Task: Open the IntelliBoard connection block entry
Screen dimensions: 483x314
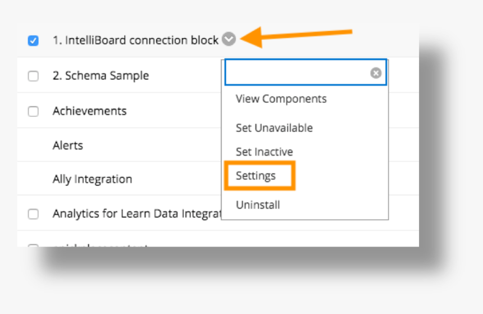Action: 135,40
